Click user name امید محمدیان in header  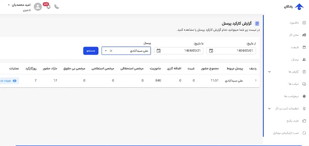pyautogui.click(x=21, y=5)
